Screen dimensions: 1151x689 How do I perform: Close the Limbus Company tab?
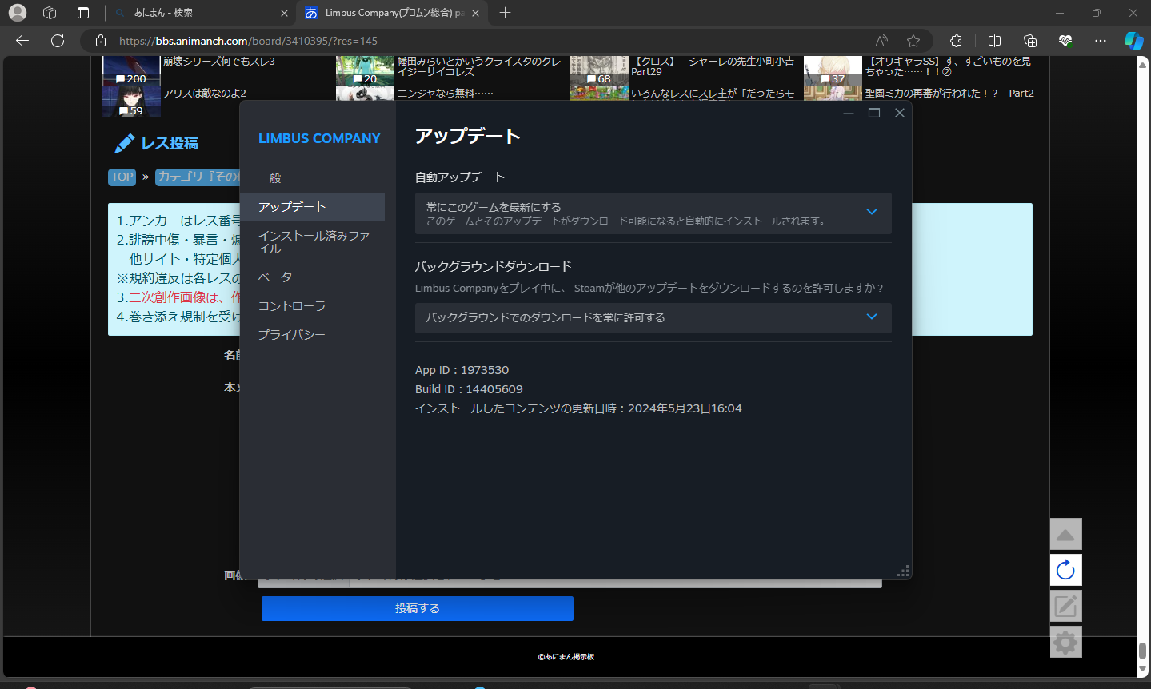click(x=475, y=13)
